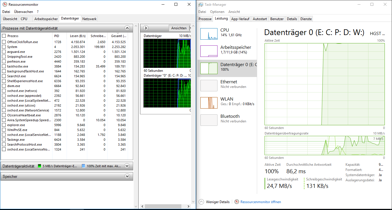Open the Ansichten dropdown arrow

point(190,28)
